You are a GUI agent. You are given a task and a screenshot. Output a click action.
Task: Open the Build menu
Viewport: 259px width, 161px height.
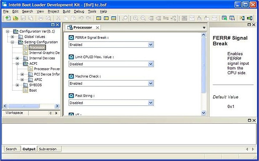coord(66,11)
